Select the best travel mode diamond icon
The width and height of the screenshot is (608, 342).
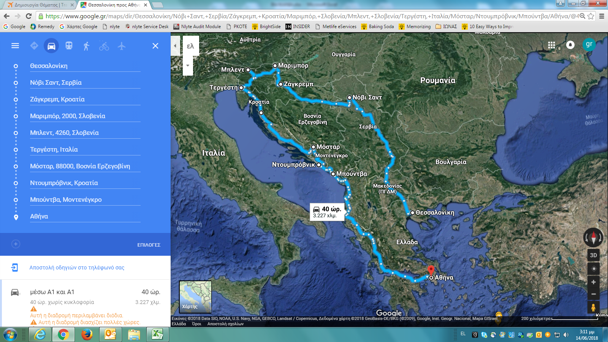point(34,46)
